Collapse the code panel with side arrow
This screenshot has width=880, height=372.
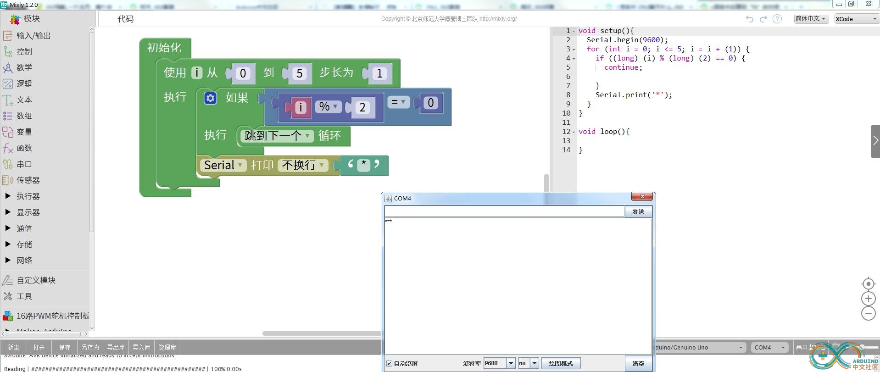(x=875, y=141)
